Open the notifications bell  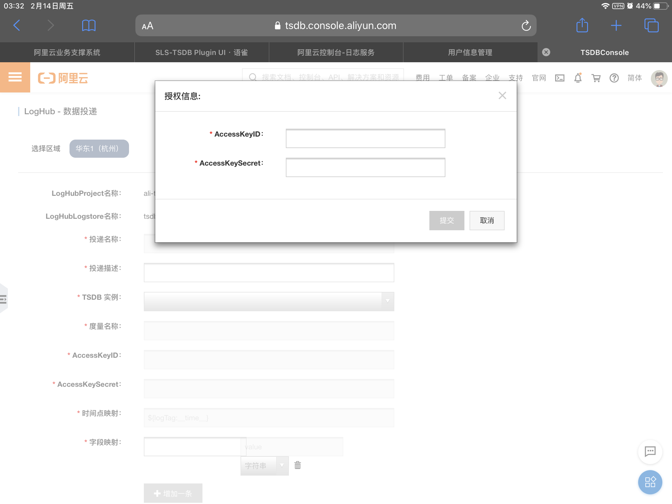(578, 78)
